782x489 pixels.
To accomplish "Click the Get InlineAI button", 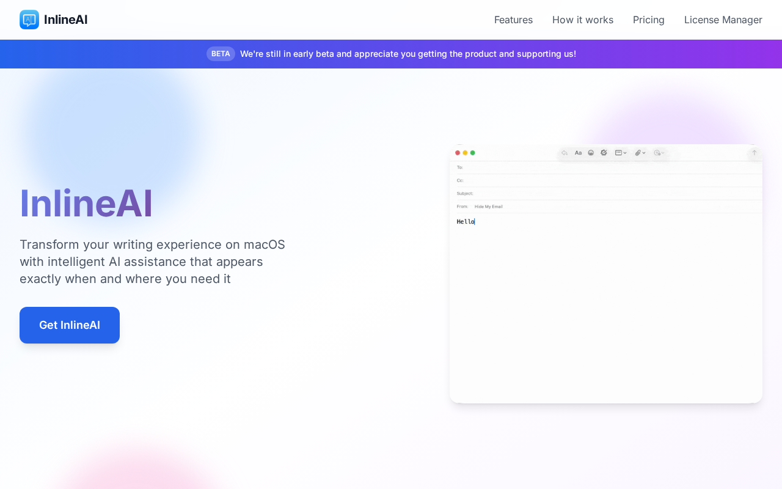I will pos(70,325).
